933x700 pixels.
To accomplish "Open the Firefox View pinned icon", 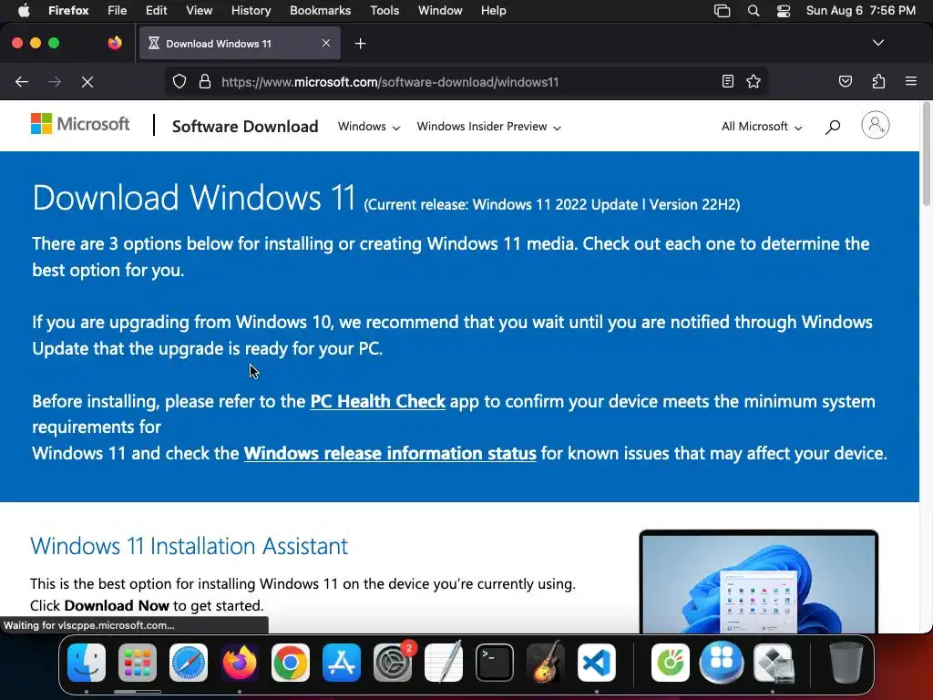I will click(x=115, y=43).
